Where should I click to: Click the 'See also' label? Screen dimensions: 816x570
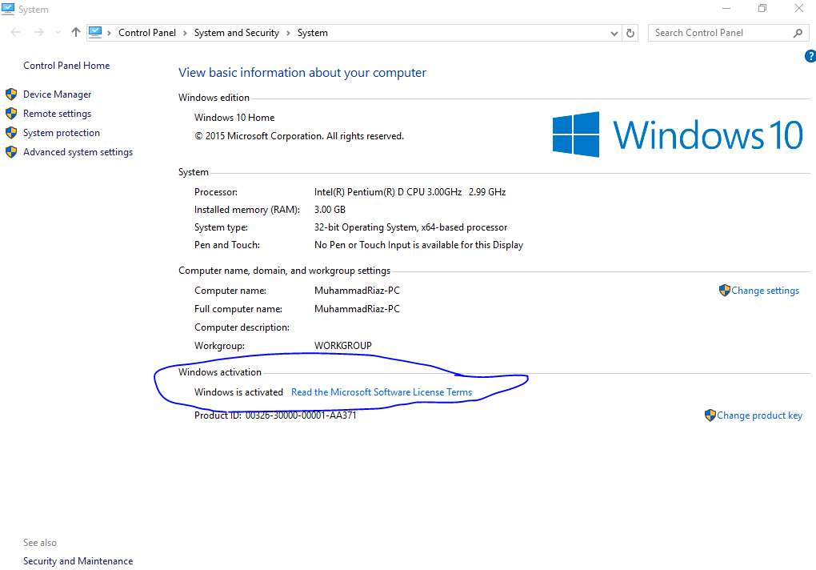40,543
